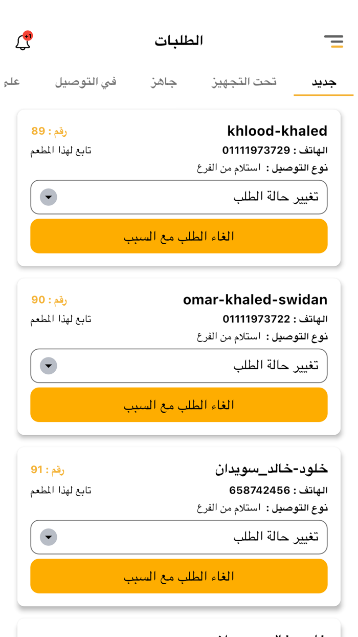Open the status dropdown for order رقم 91
The width and height of the screenshot is (358, 637).
pos(179,537)
